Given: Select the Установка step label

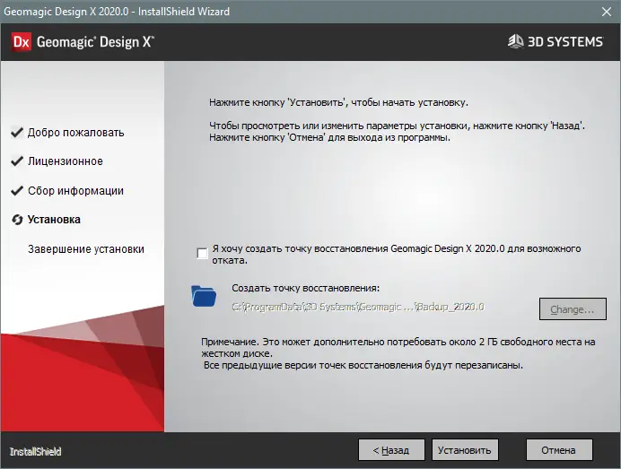Looking at the screenshot, I should 54,220.
